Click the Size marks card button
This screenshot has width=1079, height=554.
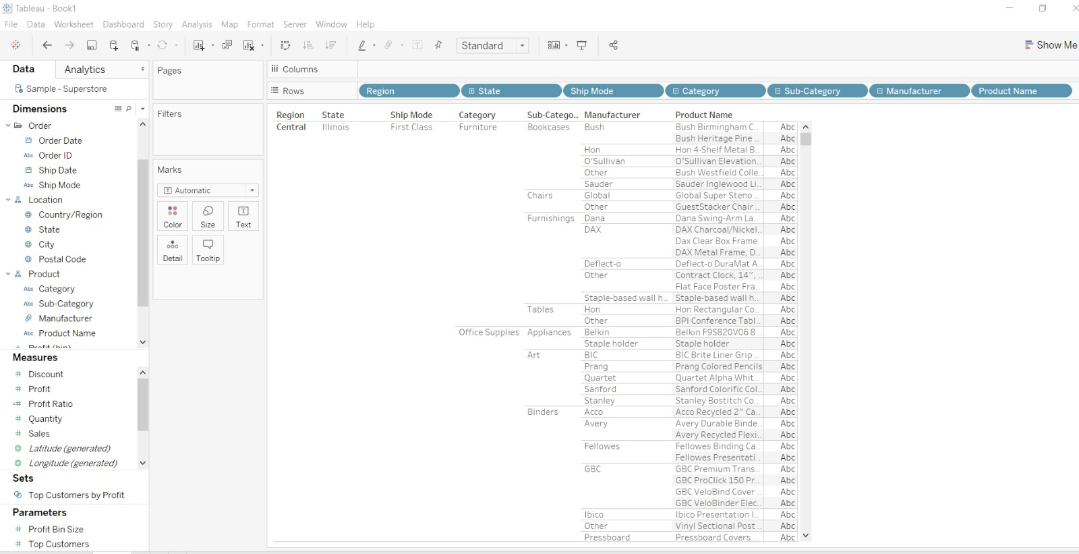coord(208,217)
